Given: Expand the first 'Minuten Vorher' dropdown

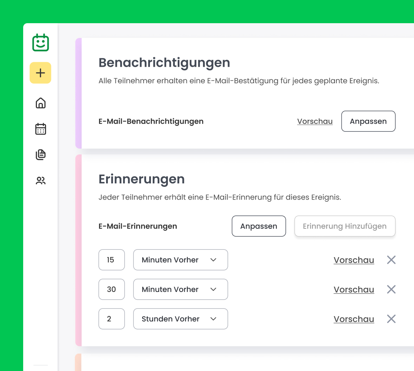Looking at the screenshot, I should (x=180, y=260).
